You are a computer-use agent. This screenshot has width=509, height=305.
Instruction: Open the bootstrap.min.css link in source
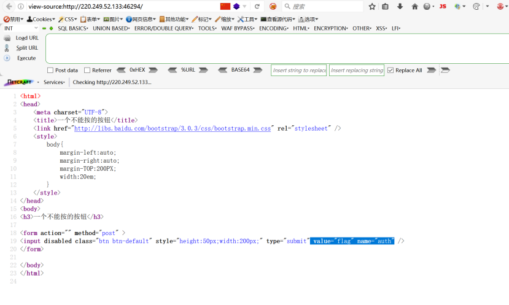173,128
